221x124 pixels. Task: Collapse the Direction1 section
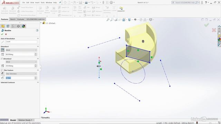(x=38, y=46)
